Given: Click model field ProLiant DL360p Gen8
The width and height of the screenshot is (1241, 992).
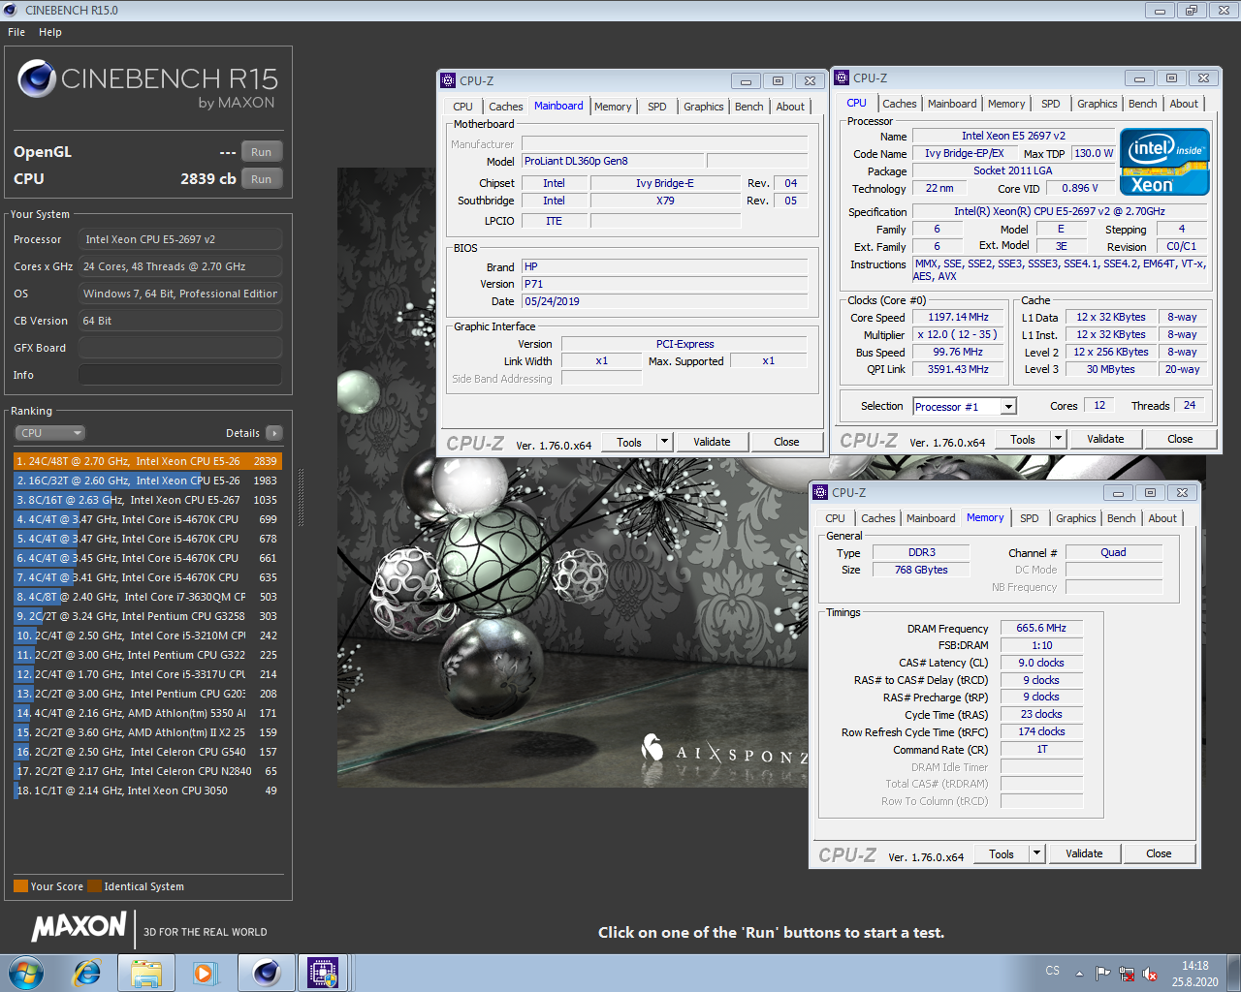Looking at the screenshot, I should (611, 161).
